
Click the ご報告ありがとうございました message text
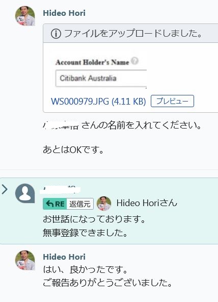(x=107, y=283)
